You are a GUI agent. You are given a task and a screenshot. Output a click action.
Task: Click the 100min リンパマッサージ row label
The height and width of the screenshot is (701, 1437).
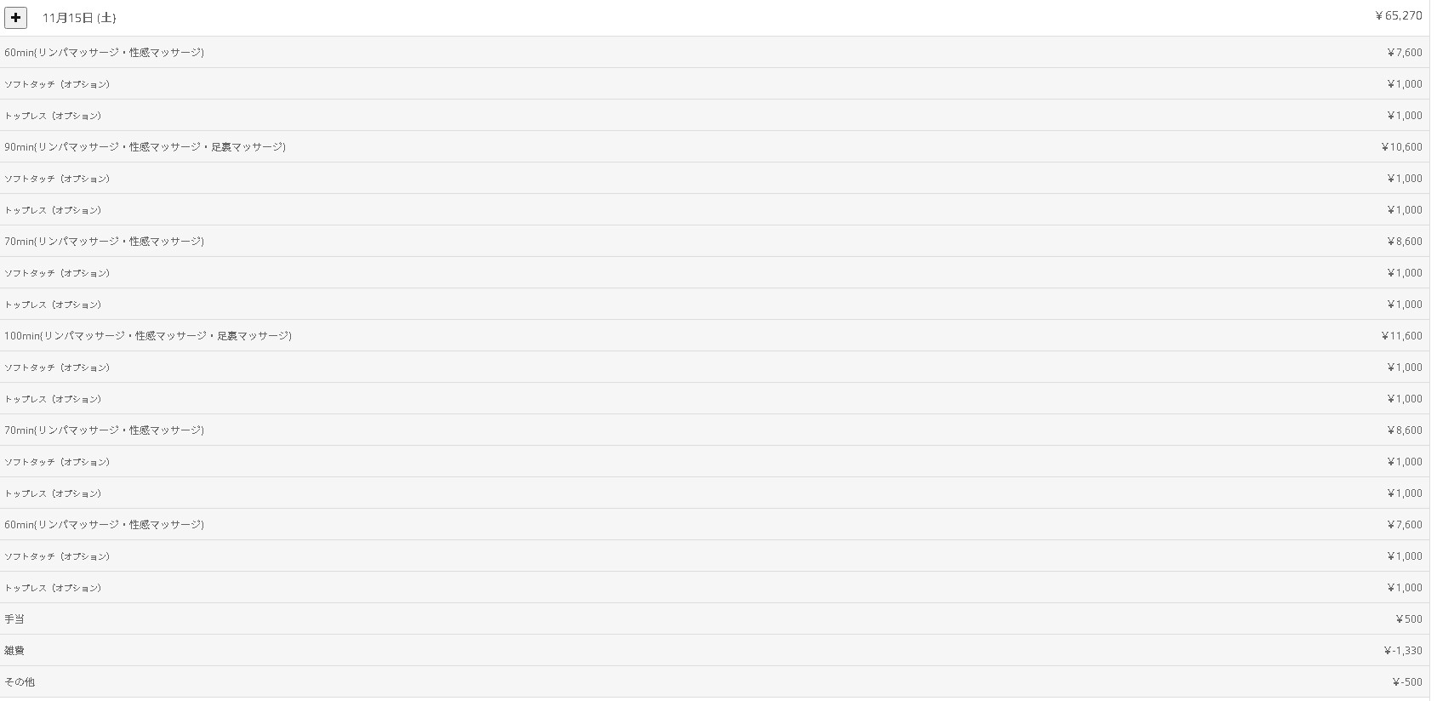coord(148,336)
